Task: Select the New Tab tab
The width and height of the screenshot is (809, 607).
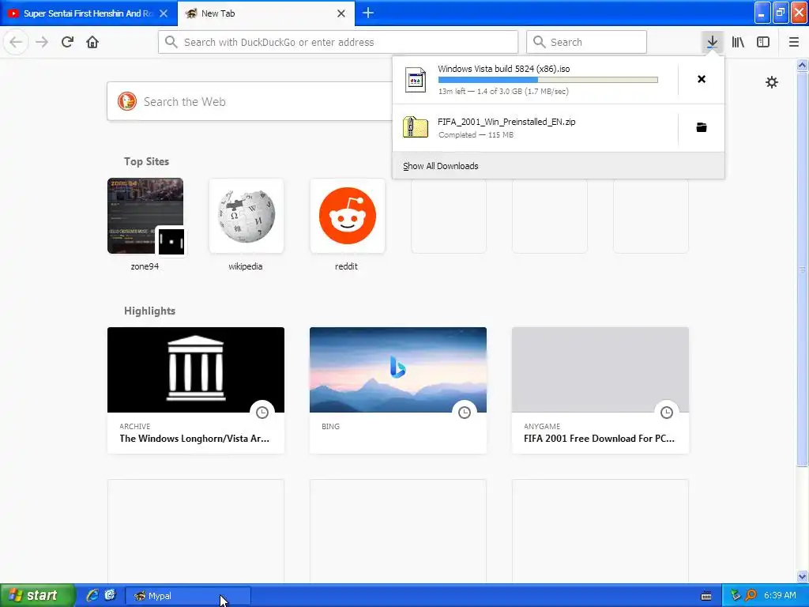Action: (x=265, y=13)
